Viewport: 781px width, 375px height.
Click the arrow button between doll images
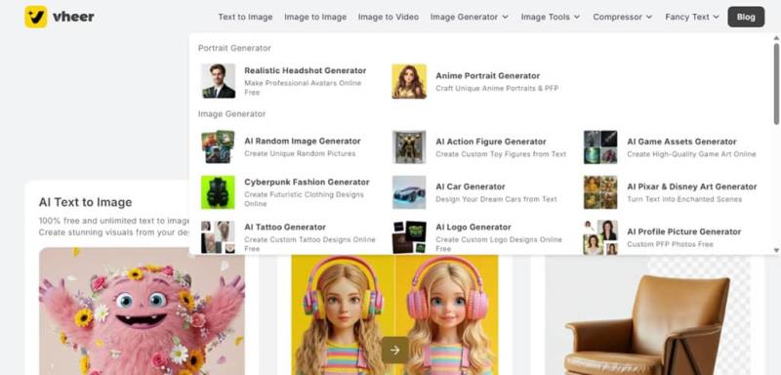395,351
